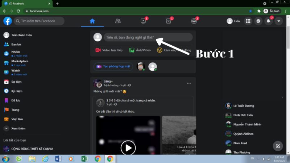Open the Lặng+ group name link
This screenshot has width=290, height=163.
tap(108, 81)
